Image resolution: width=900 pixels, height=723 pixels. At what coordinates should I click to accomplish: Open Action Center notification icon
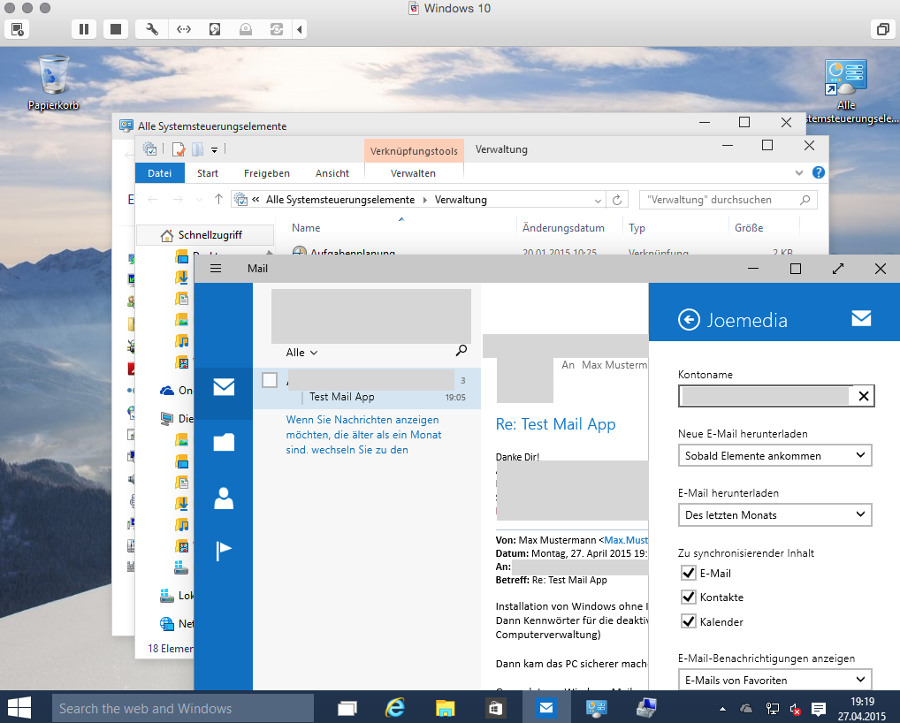[819, 709]
